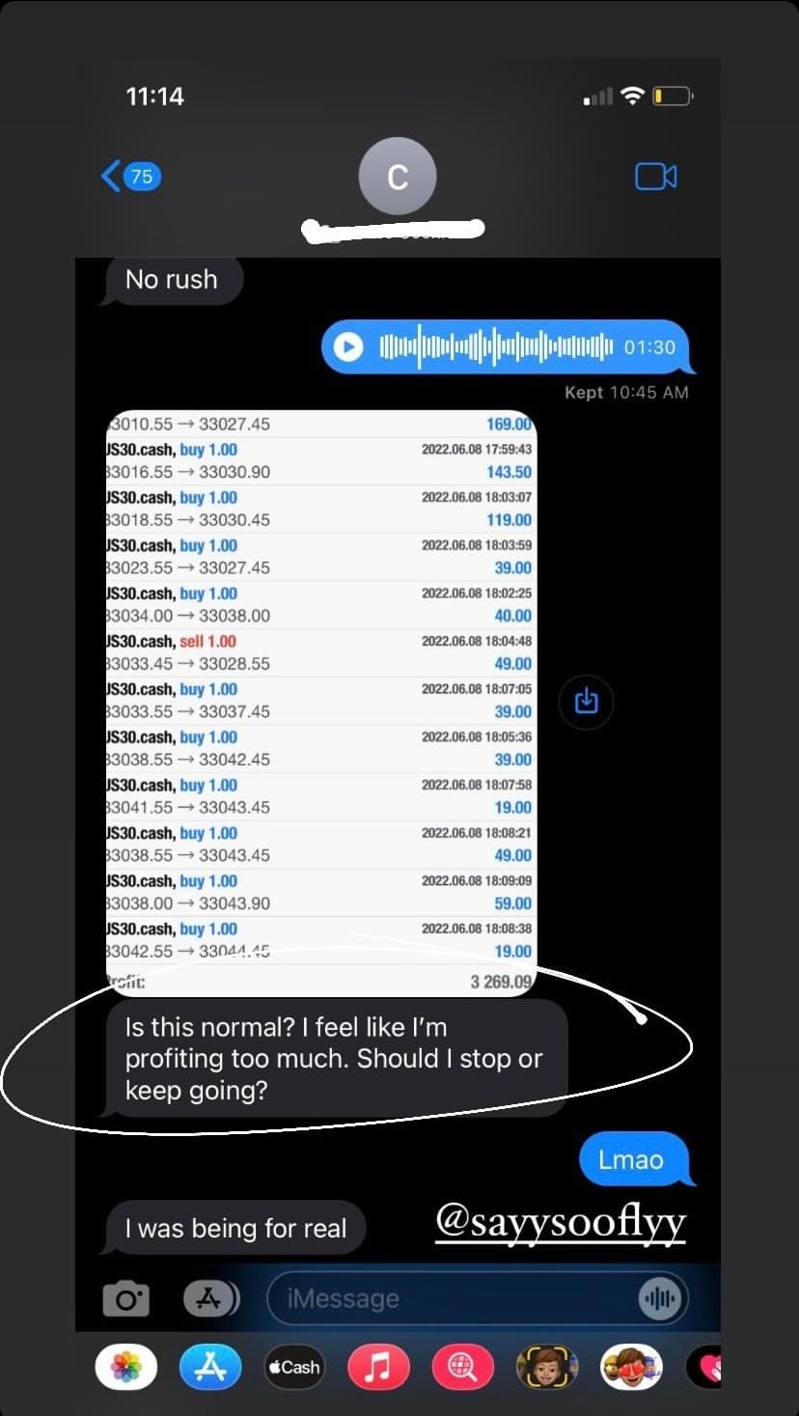Save the trading screenshot with download icon
The image size is (799, 1416).
587,702
